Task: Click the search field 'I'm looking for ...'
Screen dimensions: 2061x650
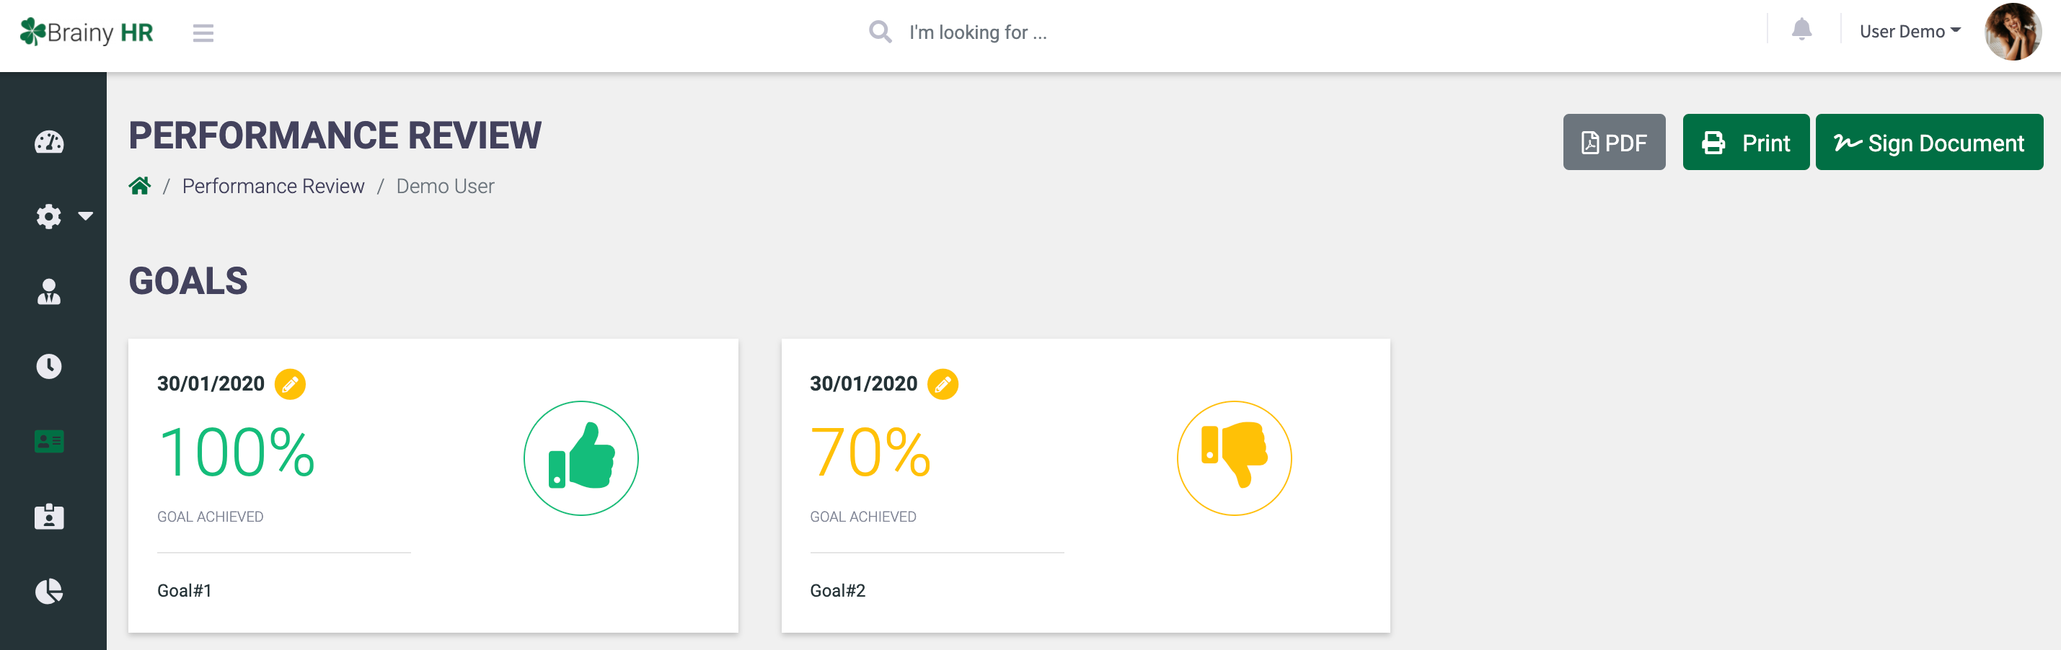Action: (978, 32)
